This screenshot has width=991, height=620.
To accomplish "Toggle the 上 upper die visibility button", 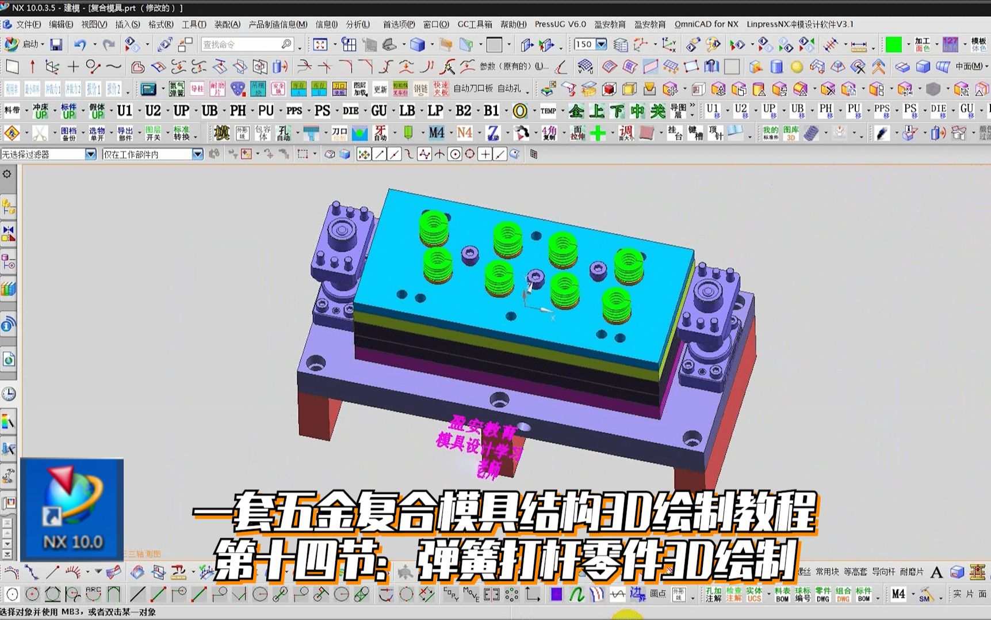I will click(x=597, y=111).
